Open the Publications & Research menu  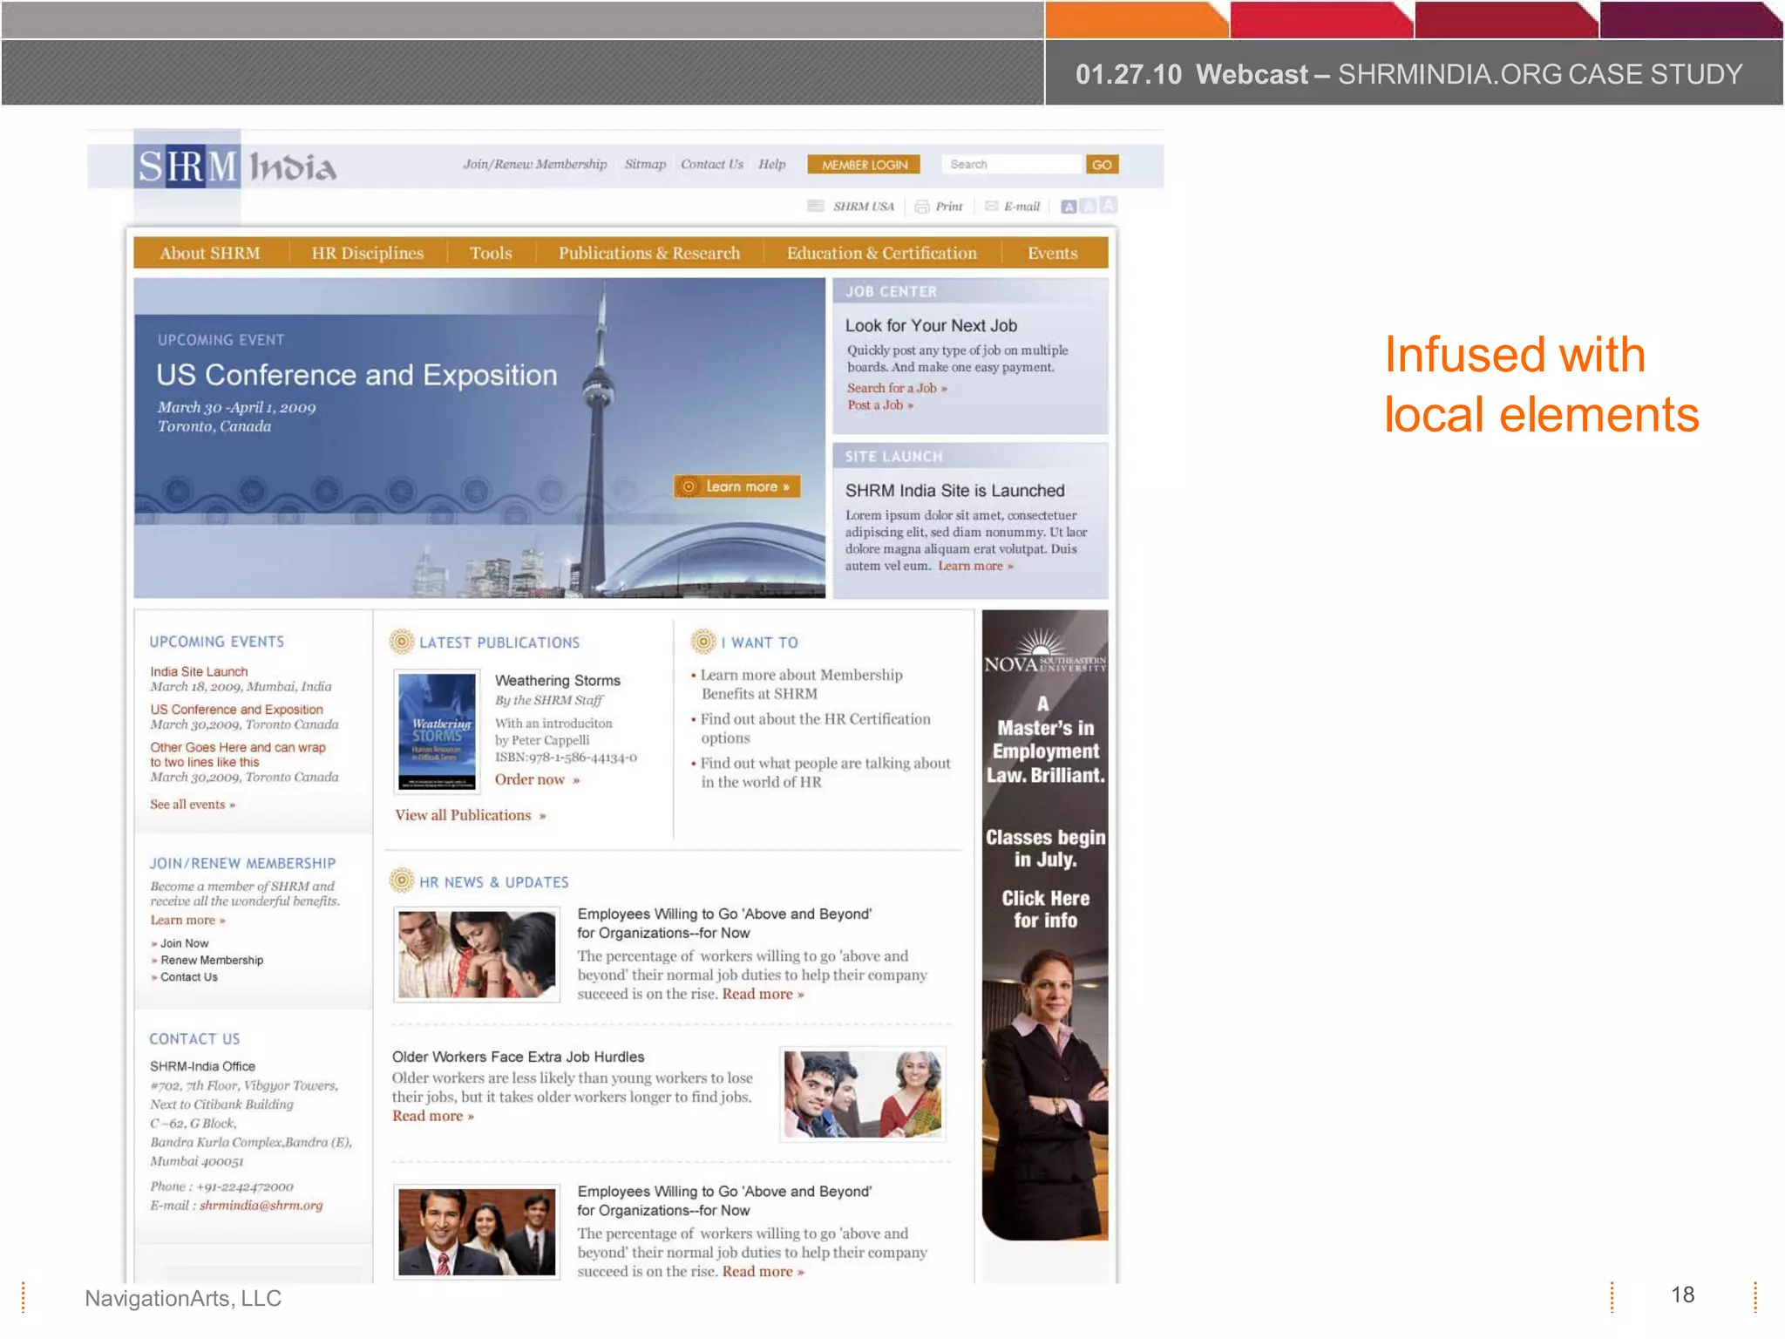coord(649,253)
